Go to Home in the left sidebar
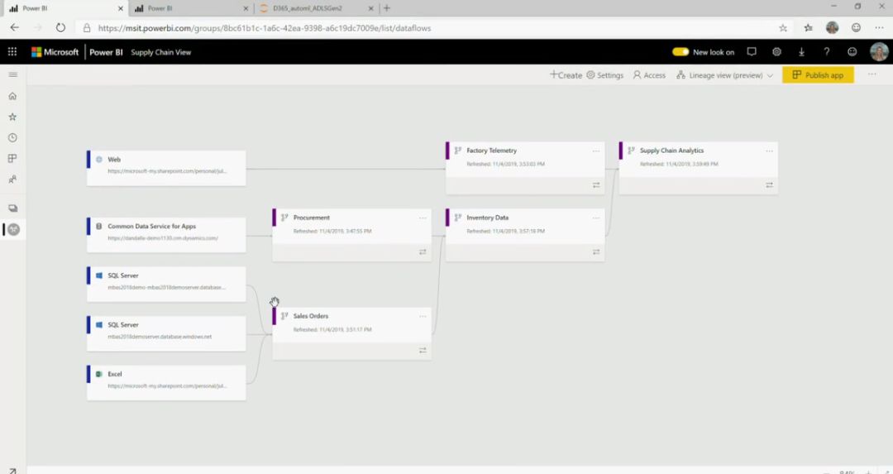 click(12, 96)
